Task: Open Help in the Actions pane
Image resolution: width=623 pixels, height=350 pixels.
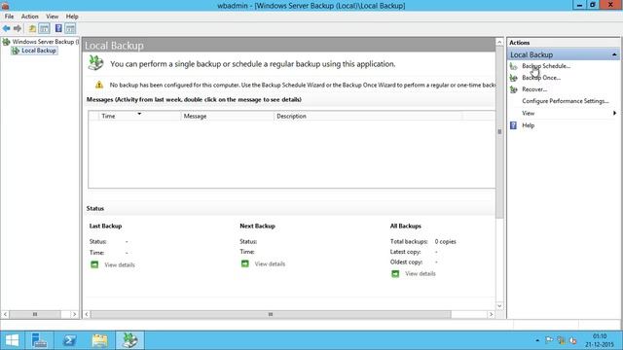Action: point(528,125)
